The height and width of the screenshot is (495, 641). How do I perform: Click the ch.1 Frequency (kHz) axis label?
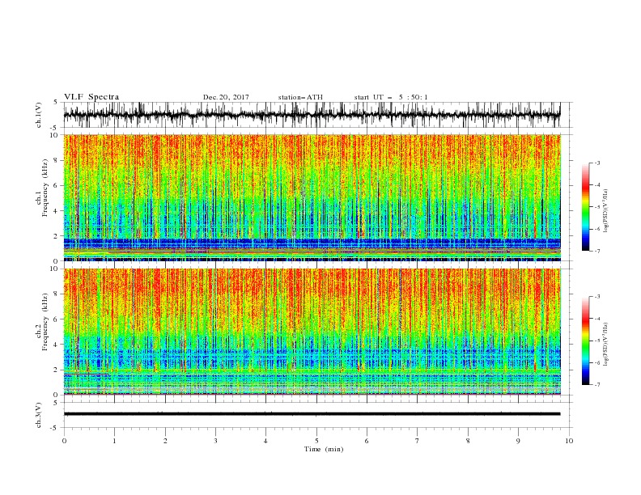pyautogui.click(x=42, y=188)
